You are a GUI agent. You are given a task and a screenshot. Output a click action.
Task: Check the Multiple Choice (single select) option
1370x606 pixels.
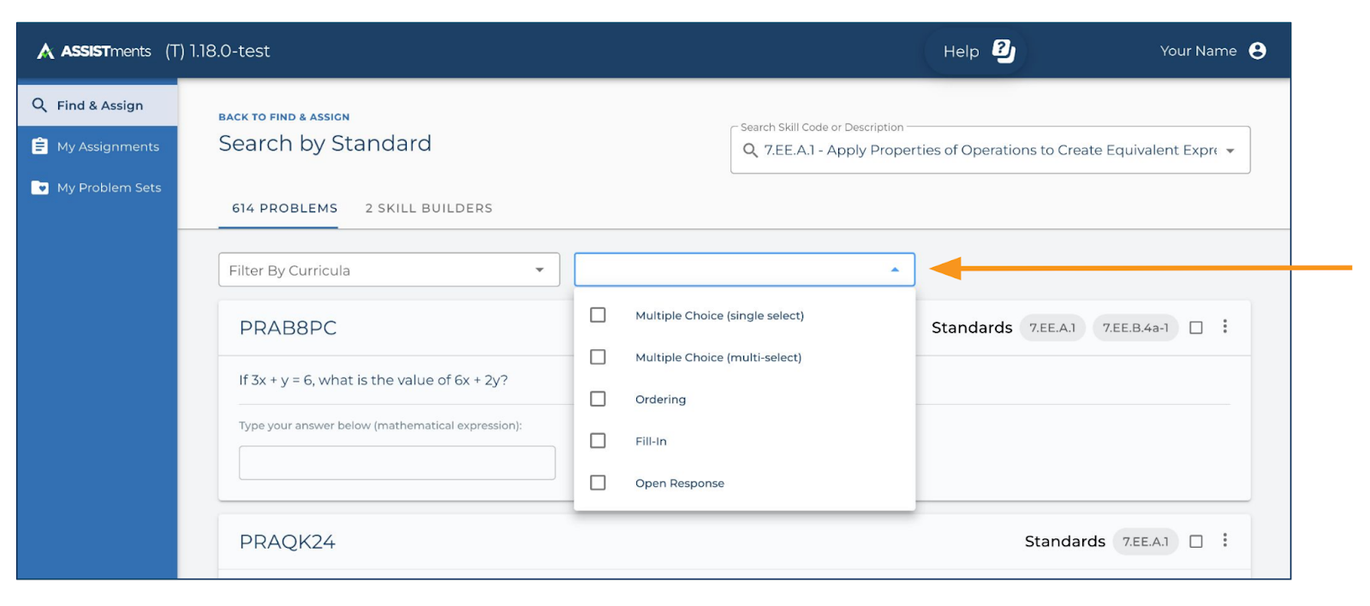pos(598,315)
